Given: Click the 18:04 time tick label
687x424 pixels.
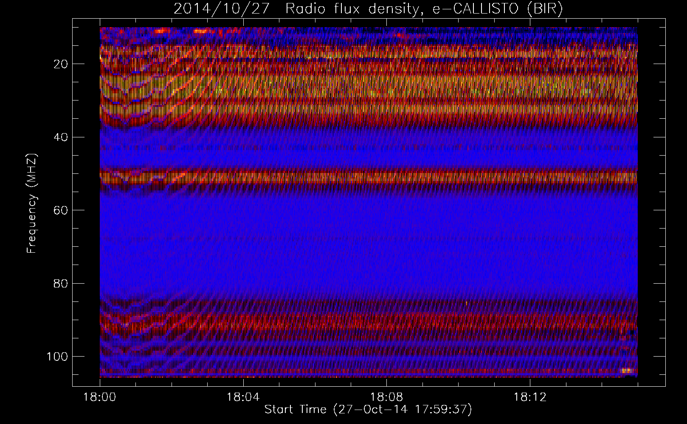Looking at the screenshot, I should (243, 397).
